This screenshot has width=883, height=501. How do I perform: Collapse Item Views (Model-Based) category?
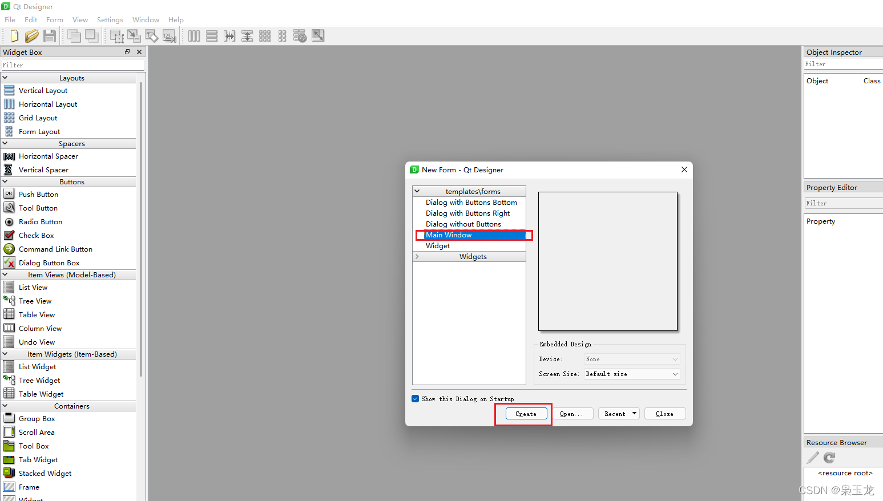5,275
